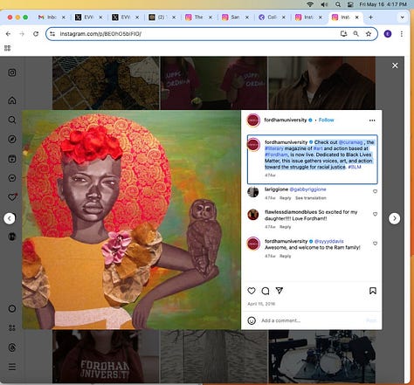The height and width of the screenshot is (385, 414).
Task: Close the Gmail Inbox tab
Action: (64, 17)
